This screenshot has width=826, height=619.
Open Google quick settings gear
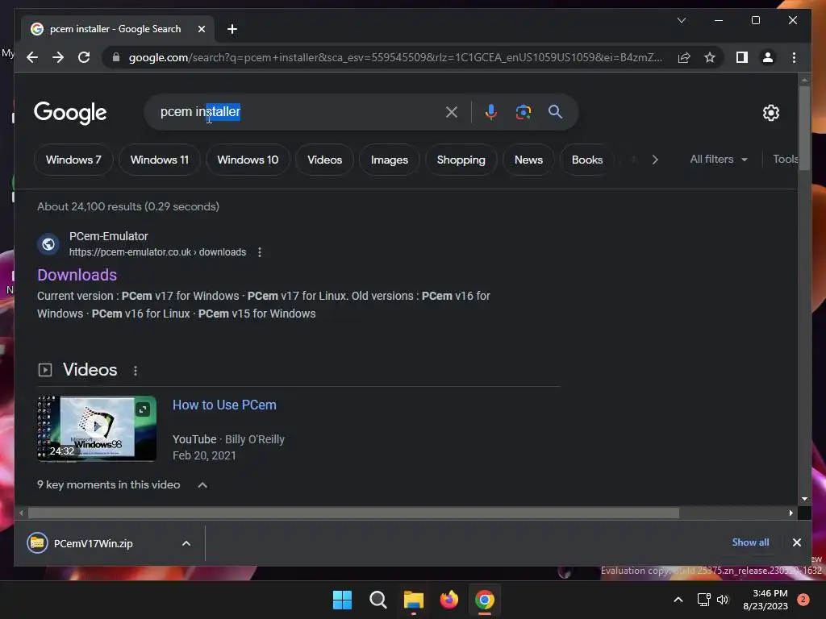pos(770,112)
